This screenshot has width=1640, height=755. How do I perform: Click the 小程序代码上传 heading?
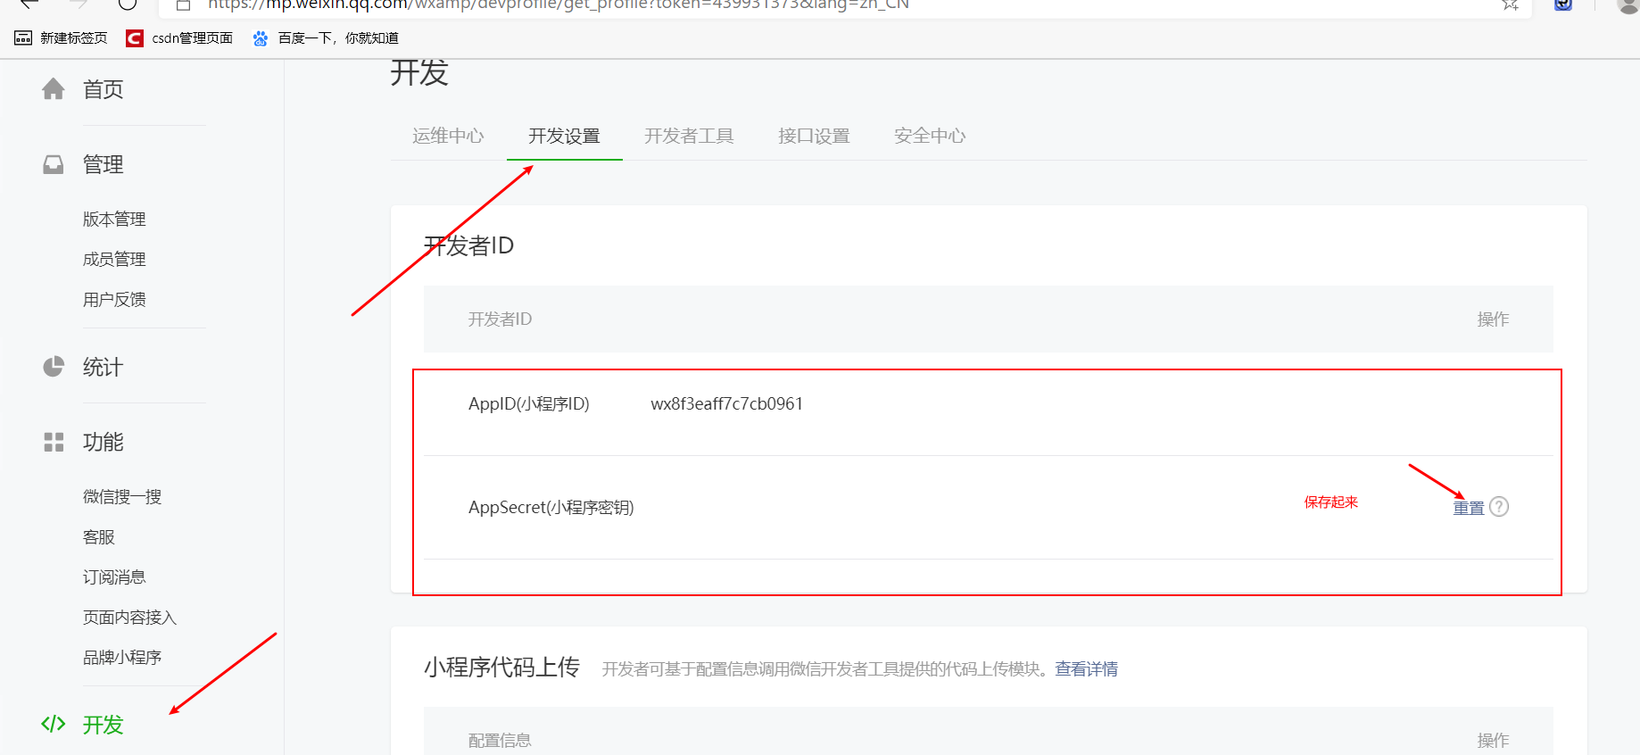tap(502, 668)
